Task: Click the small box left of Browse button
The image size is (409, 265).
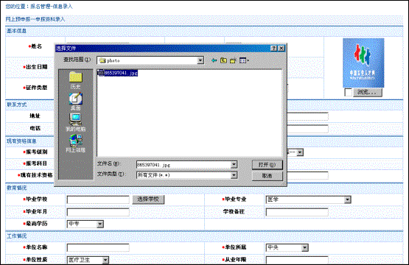Action: [x=349, y=92]
